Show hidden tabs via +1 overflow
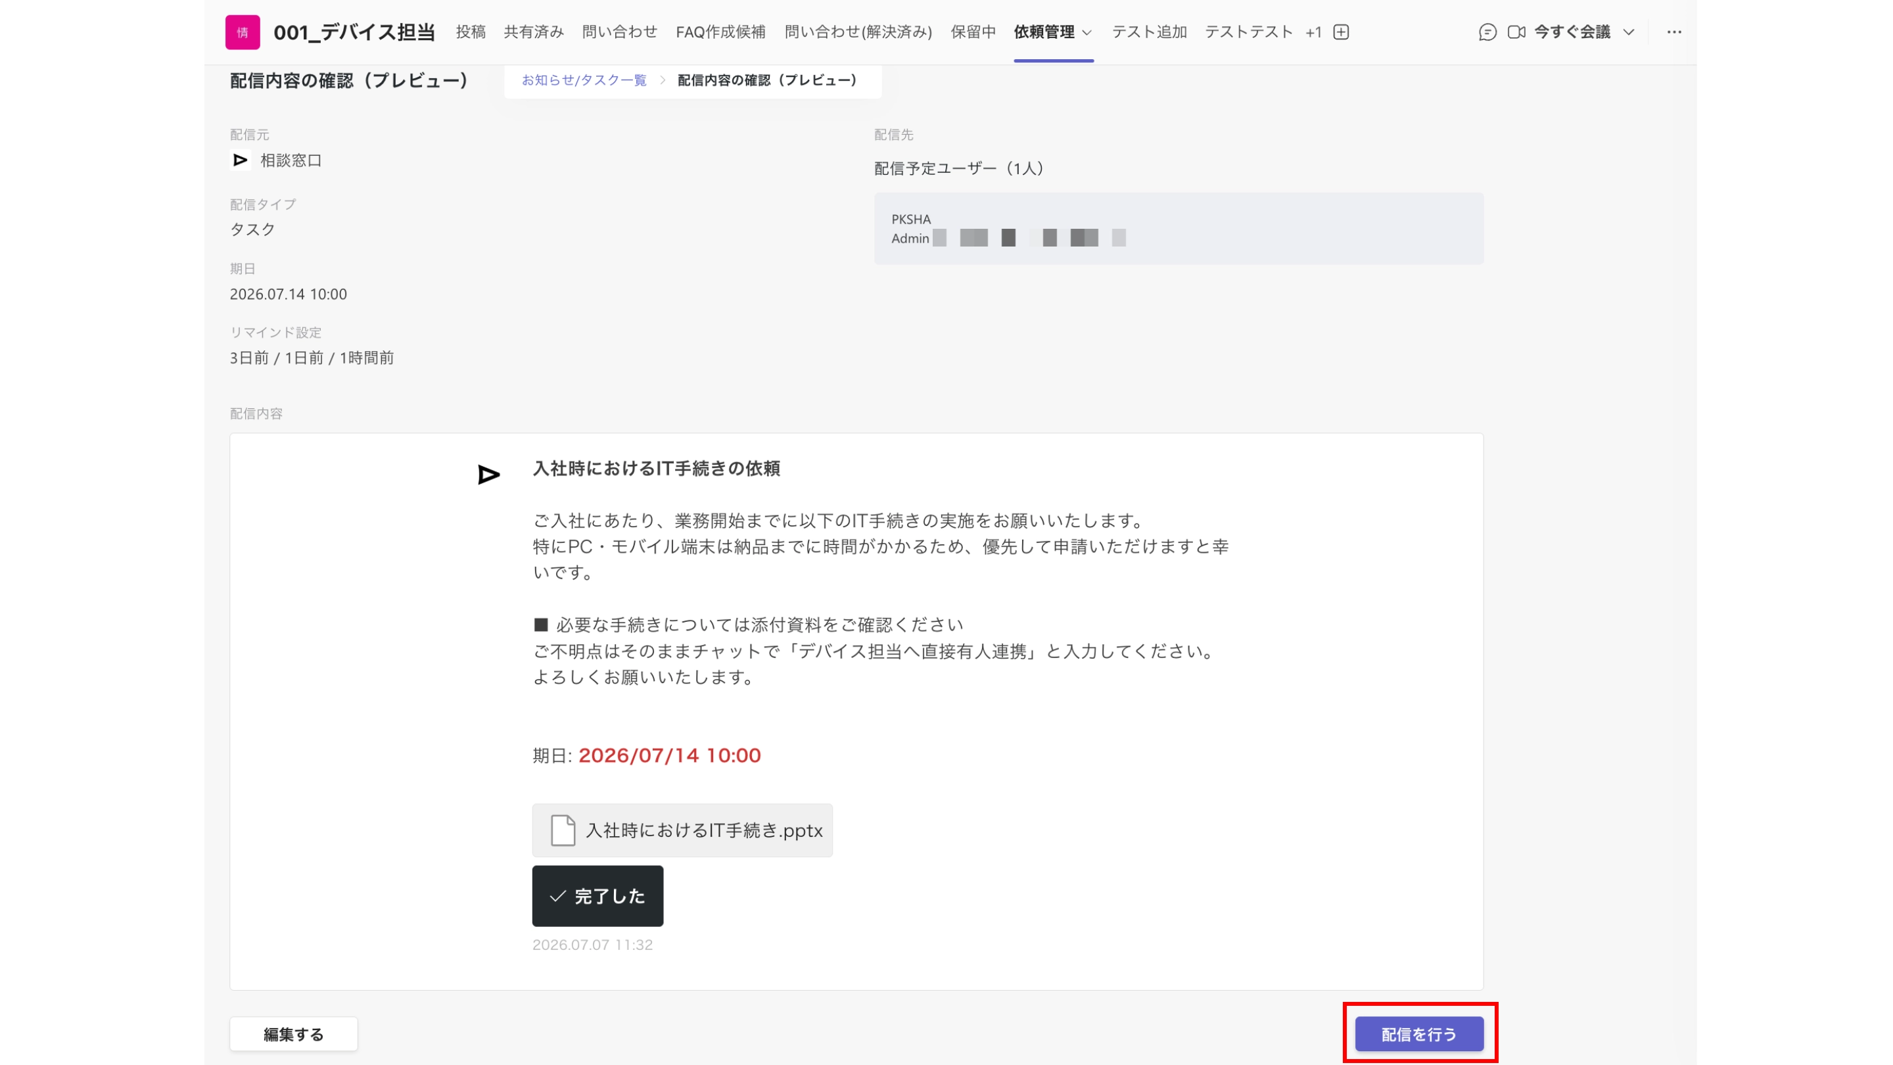This screenshot has width=1893, height=1065. pos(1314,32)
